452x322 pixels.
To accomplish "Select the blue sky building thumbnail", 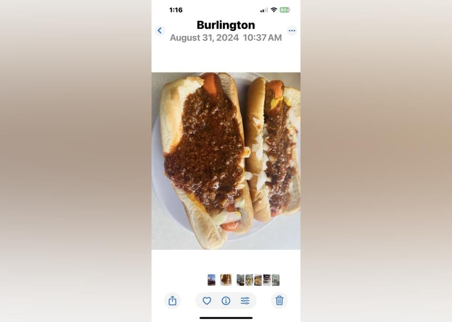I will pos(211,280).
